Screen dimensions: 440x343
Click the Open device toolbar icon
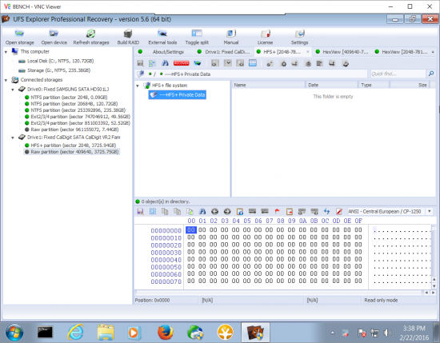(x=54, y=37)
